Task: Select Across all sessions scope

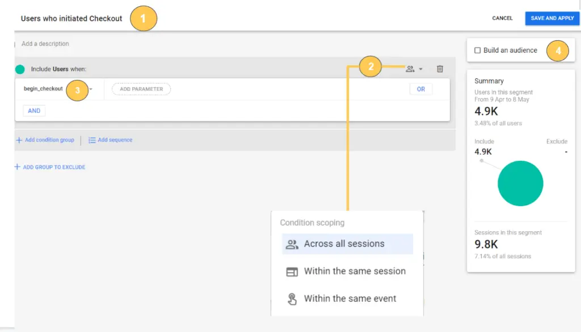Action: (x=348, y=244)
